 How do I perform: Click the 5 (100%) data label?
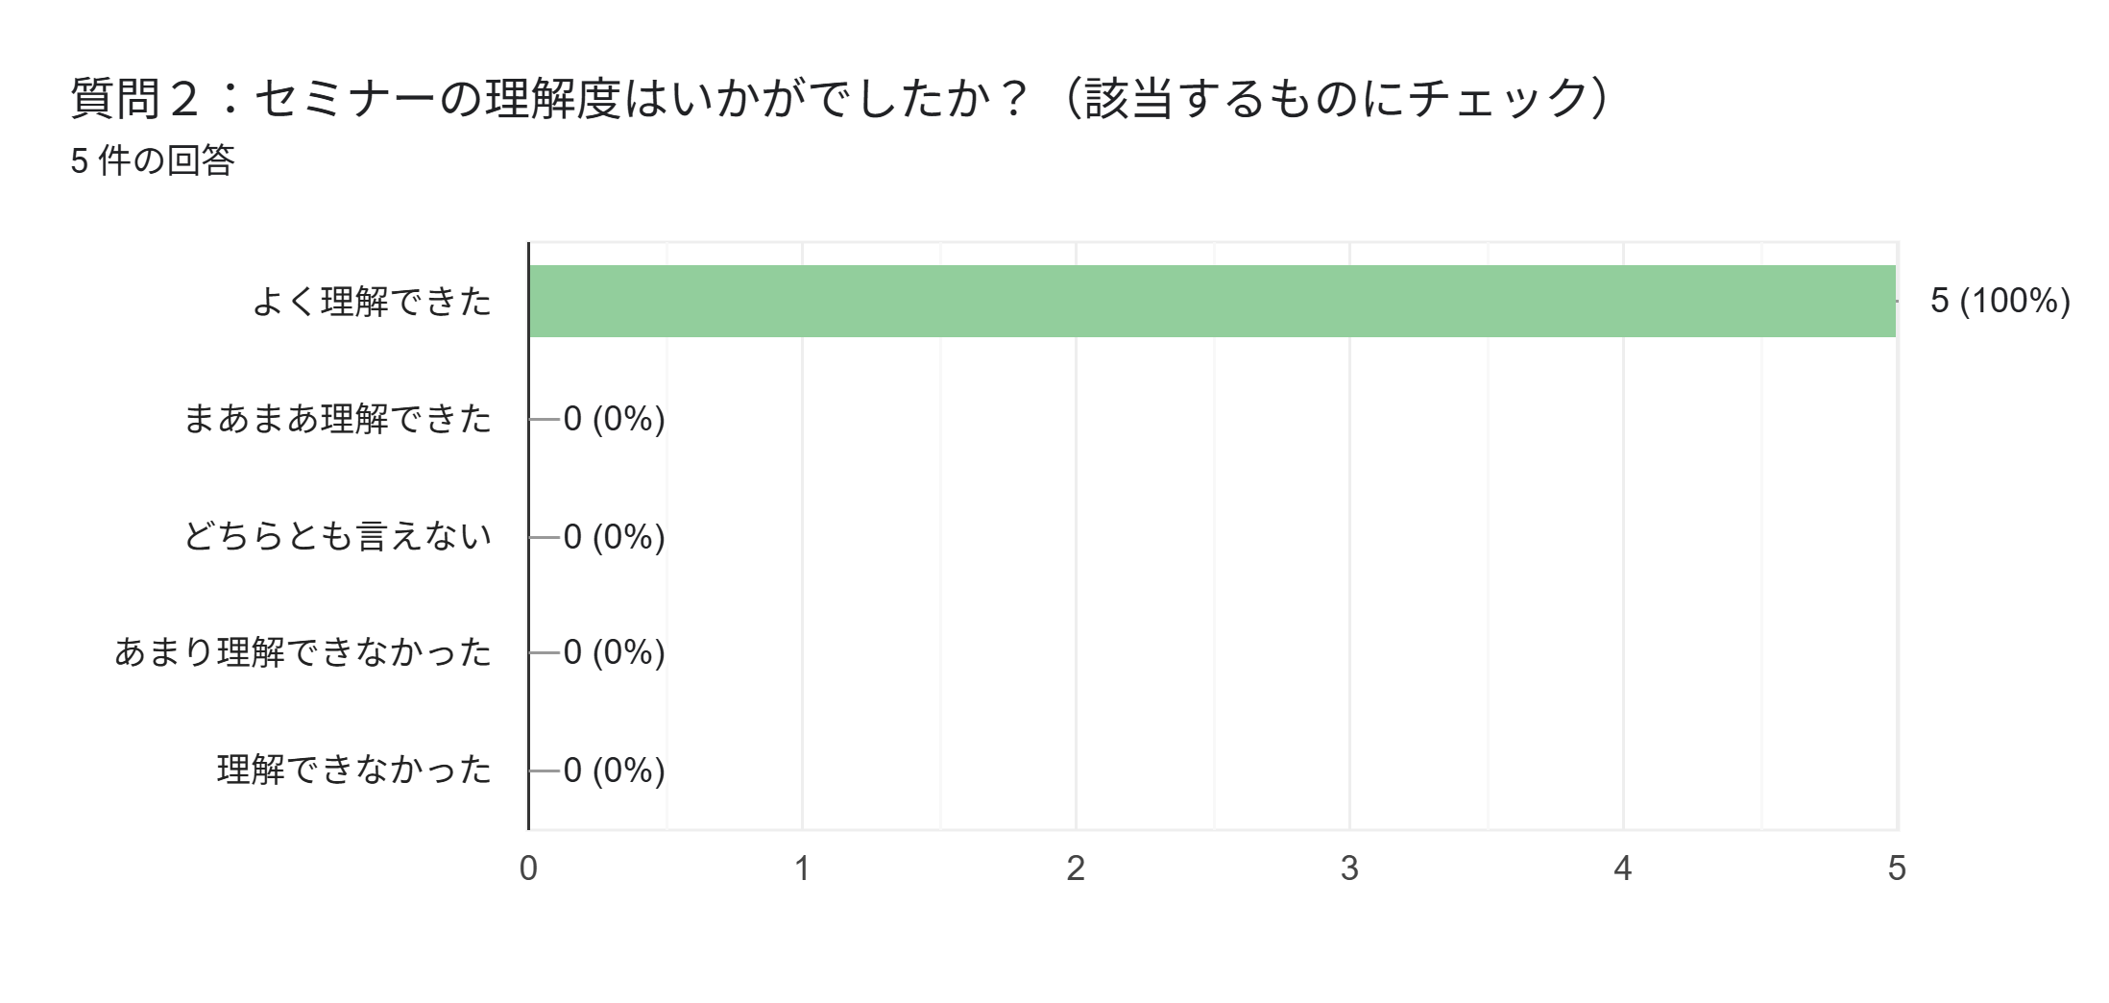(x=2000, y=301)
